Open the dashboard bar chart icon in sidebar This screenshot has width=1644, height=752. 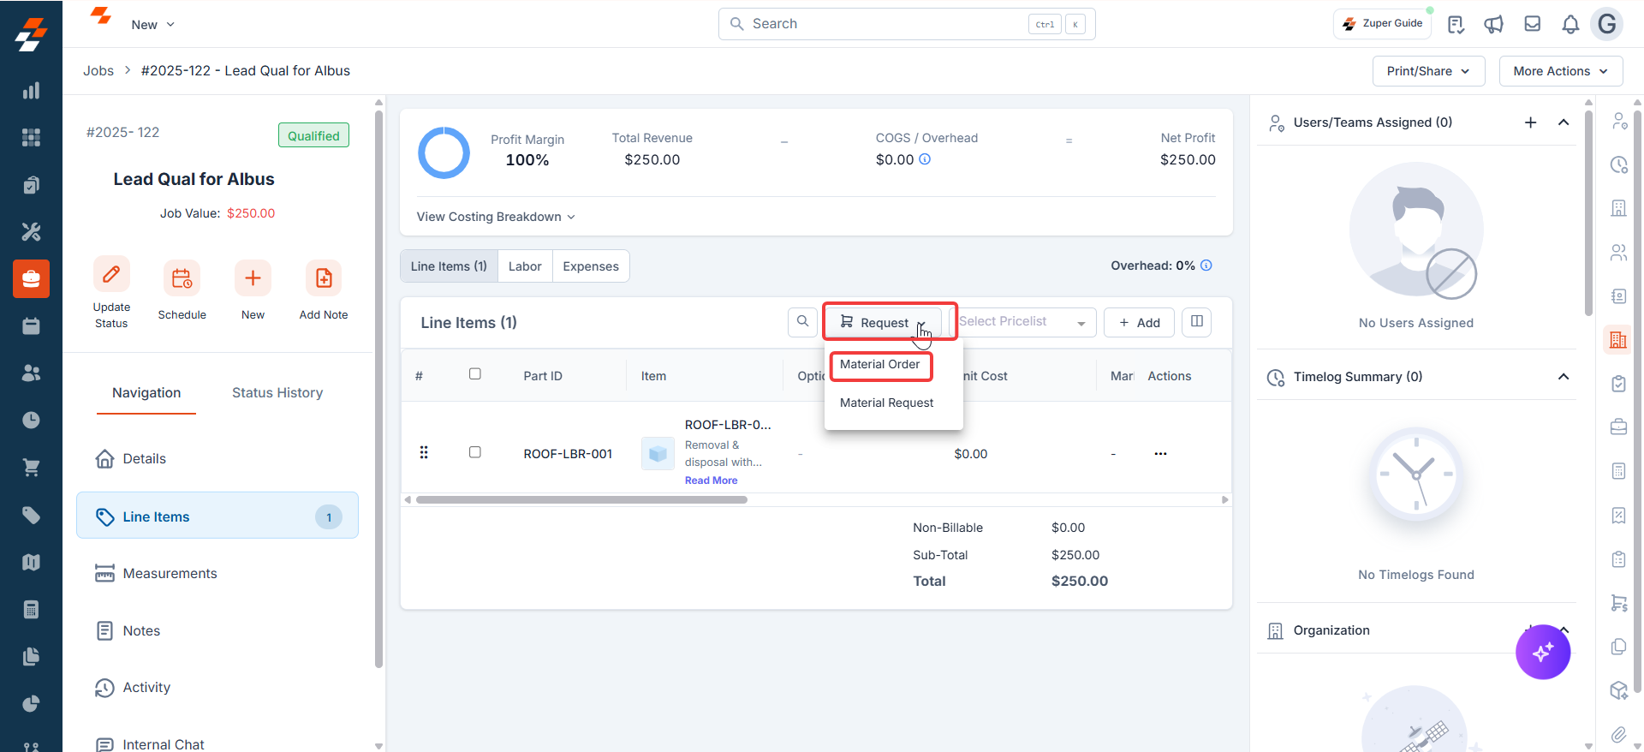31,91
